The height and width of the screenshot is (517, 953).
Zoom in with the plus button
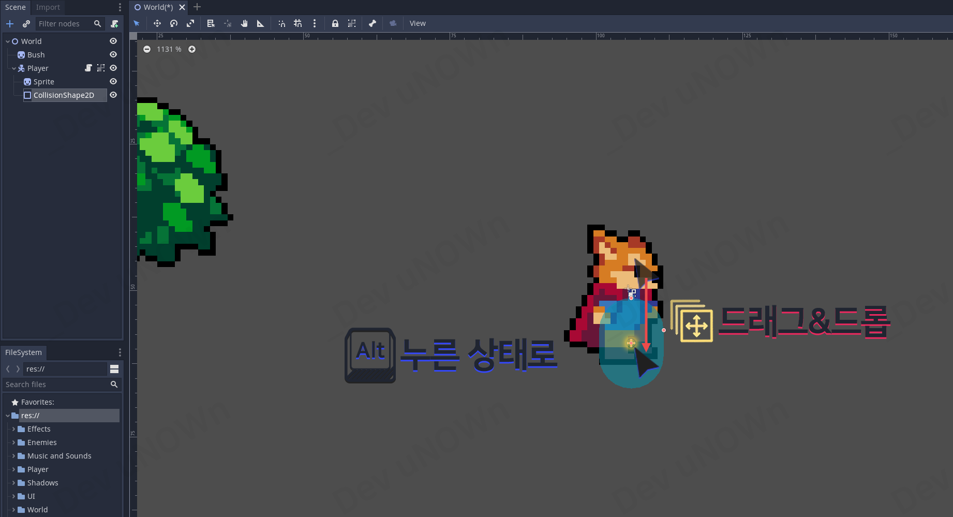coord(192,49)
